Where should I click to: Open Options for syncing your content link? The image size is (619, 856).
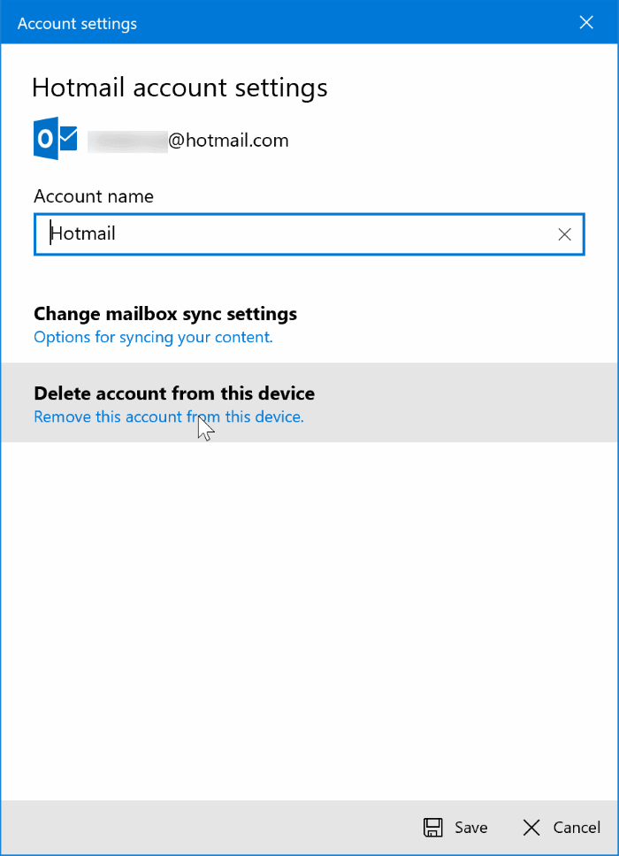(153, 338)
